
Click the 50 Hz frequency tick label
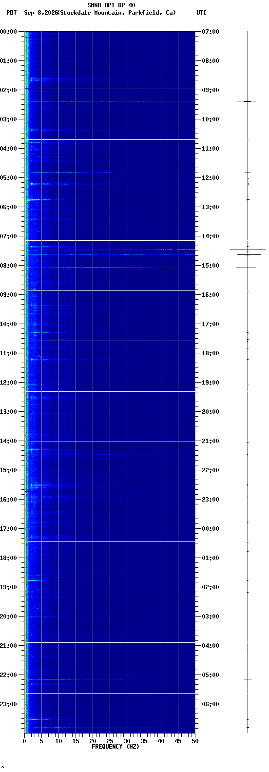(195, 741)
